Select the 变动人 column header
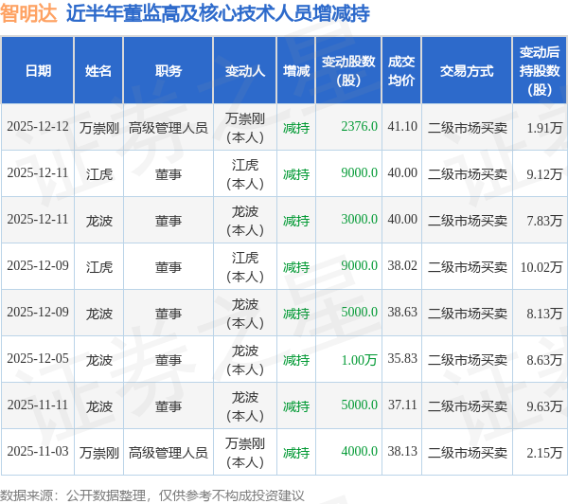Screen dimensions: 568x504 245,71
